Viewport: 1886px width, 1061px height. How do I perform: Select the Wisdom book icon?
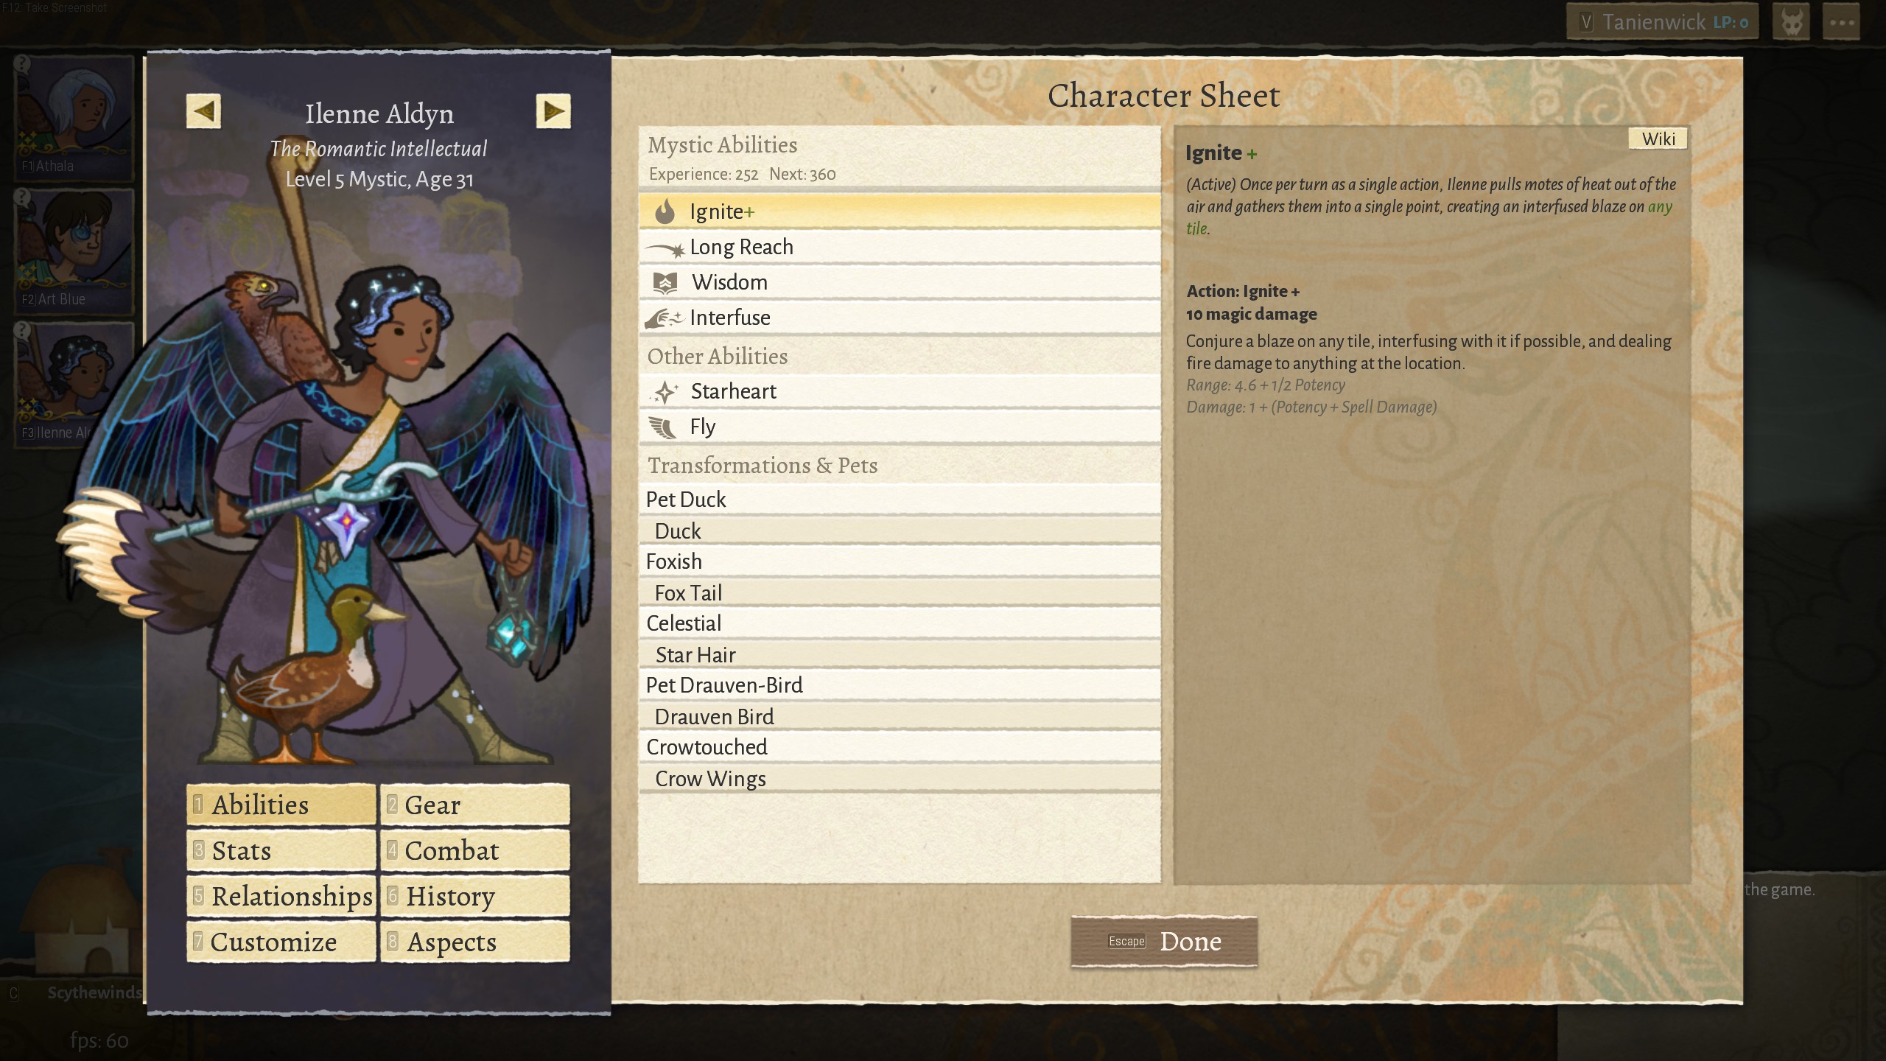(x=665, y=282)
